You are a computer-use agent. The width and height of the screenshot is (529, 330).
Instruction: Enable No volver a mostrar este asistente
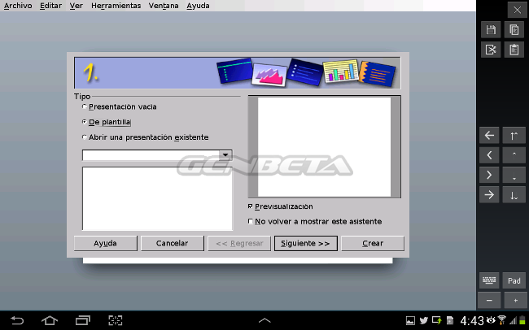250,221
